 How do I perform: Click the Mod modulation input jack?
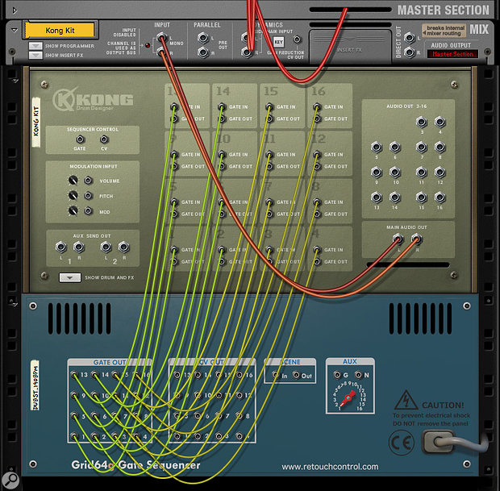tap(89, 210)
